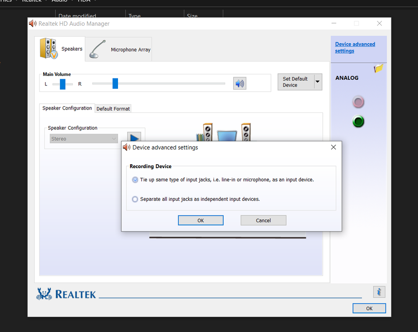Open the Device advanced settings link
Screen dimensions: 418x332
[355, 47]
